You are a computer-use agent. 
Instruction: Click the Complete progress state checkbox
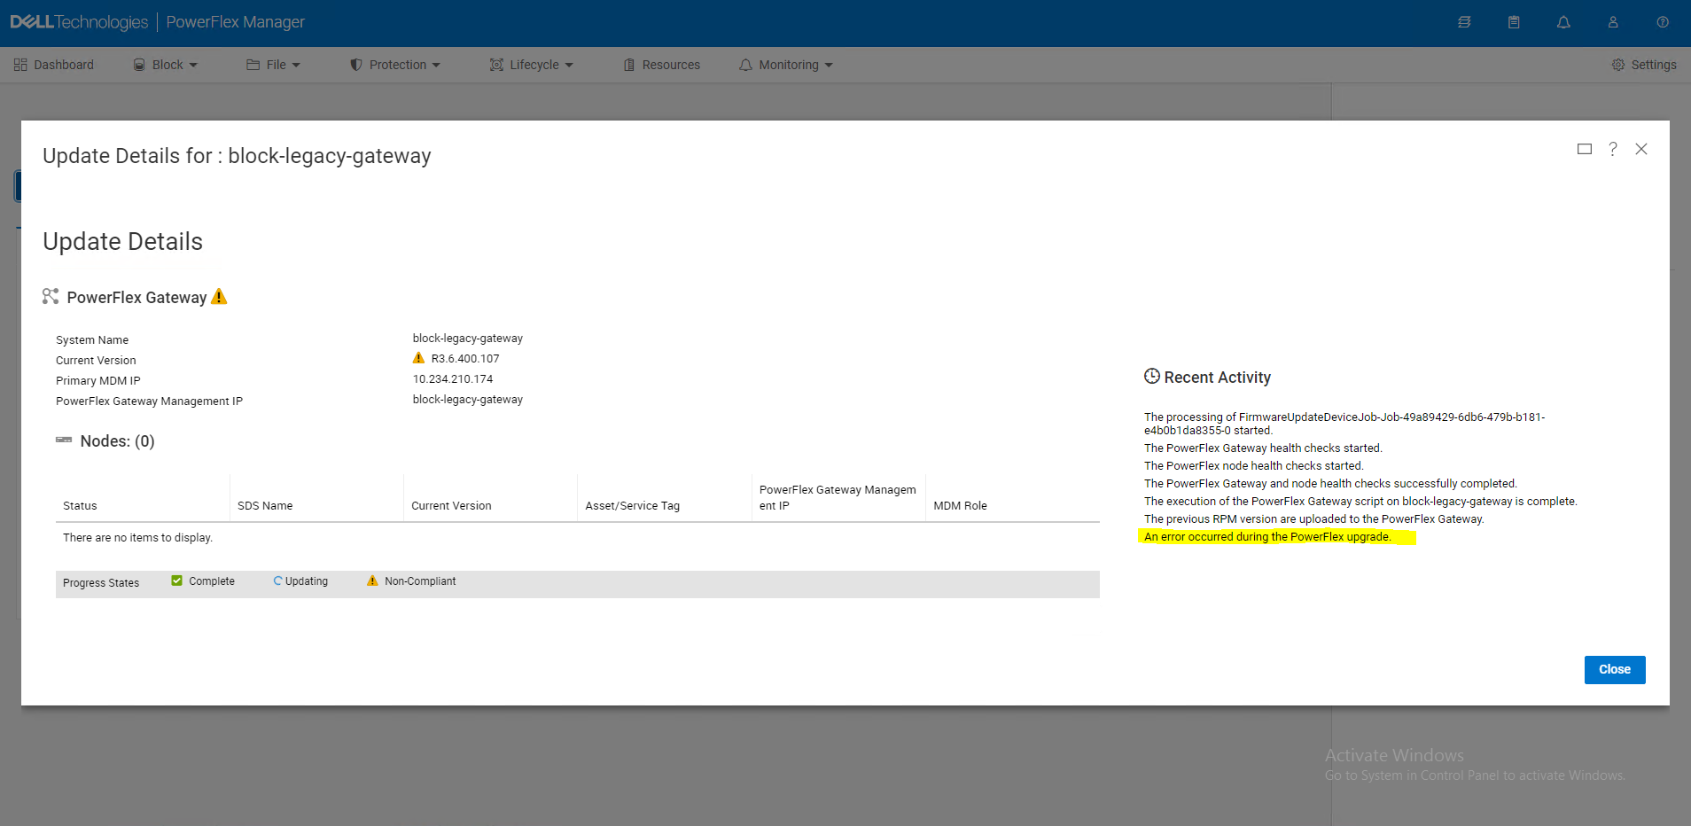pyautogui.click(x=177, y=581)
